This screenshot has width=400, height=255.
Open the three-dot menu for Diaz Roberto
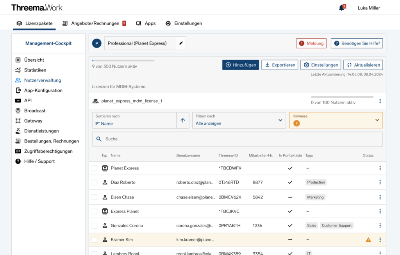(380, 182)
